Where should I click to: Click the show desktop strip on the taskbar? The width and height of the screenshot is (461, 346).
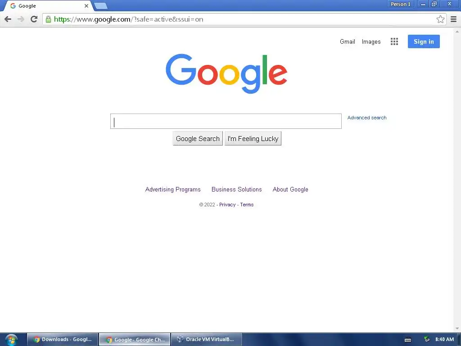click(459, 340)
